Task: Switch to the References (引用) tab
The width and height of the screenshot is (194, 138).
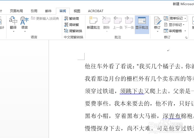Action: [34, 11]
